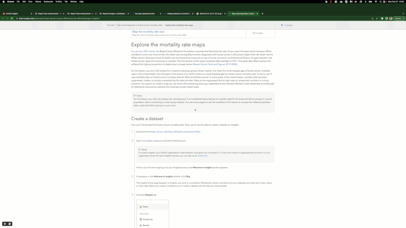Expand the tab search chevron
Image resolution: width=406 pixels, height=228 pixels.
pyautogui.click(x=403, y=14)
